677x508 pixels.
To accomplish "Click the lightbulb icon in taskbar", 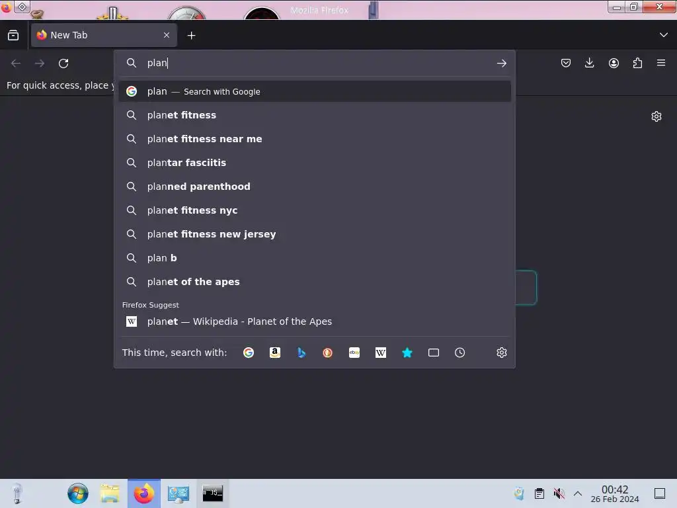I will click(17, 493).
